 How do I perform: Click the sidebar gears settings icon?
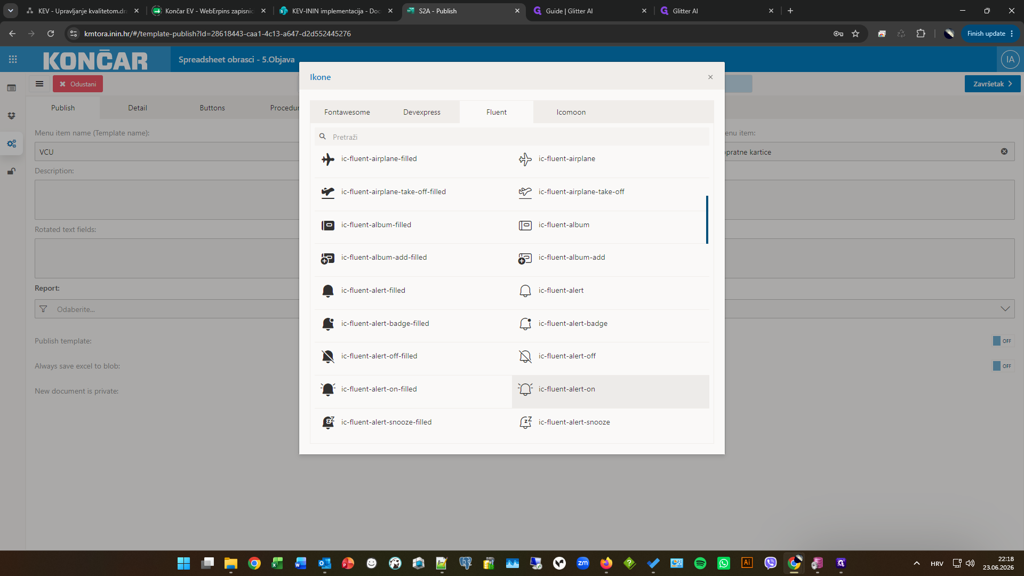pos(12,143)
